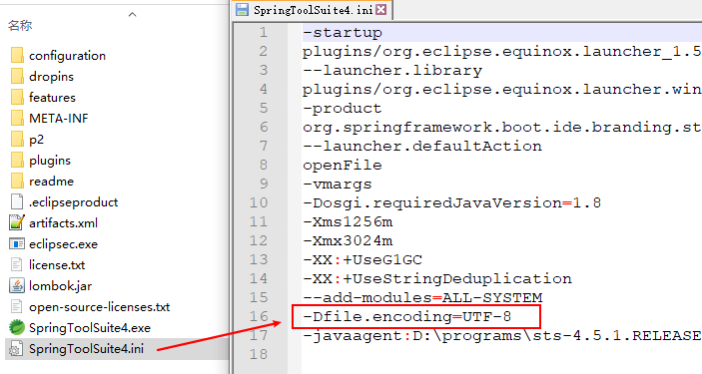This screenshot has height=374, width=702.
Task: Select the SpringToolSuite4.exe file name
Action: pos(90,327)
